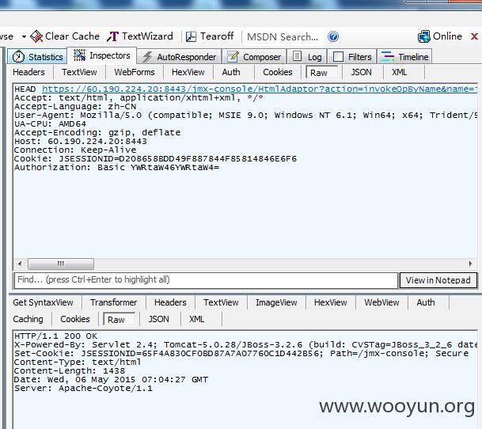Click the MSDN Search box
482x429 pixels.
283,37
